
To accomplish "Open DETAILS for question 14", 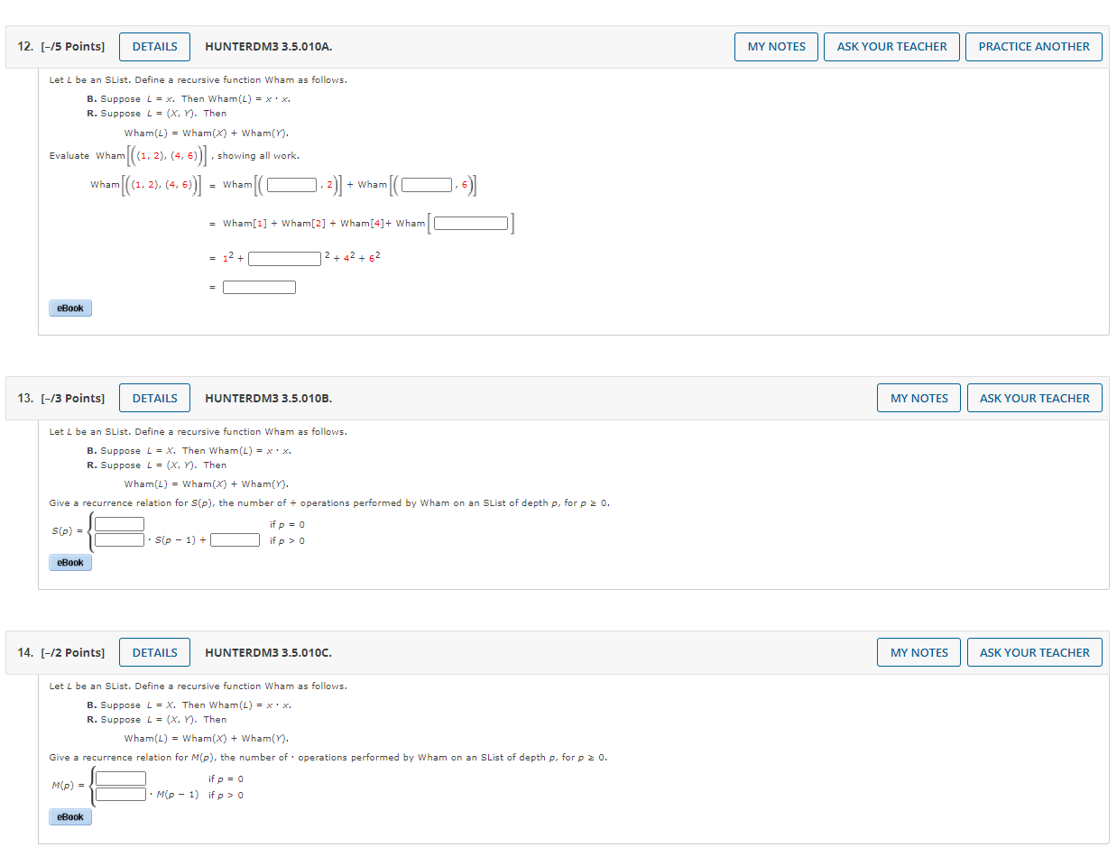I will click(154, 653).
